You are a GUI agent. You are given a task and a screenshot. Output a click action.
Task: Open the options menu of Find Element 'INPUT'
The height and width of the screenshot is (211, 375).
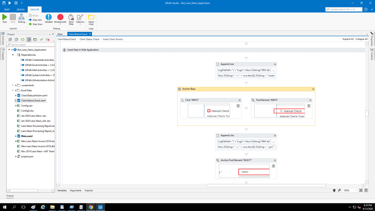click(x=309, y=106)
